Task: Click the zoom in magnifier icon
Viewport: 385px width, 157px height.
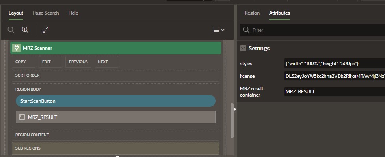Action: (x=25, y=30)
